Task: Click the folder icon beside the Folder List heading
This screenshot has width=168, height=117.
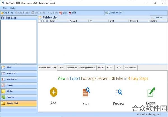Action: click(40, 18)
